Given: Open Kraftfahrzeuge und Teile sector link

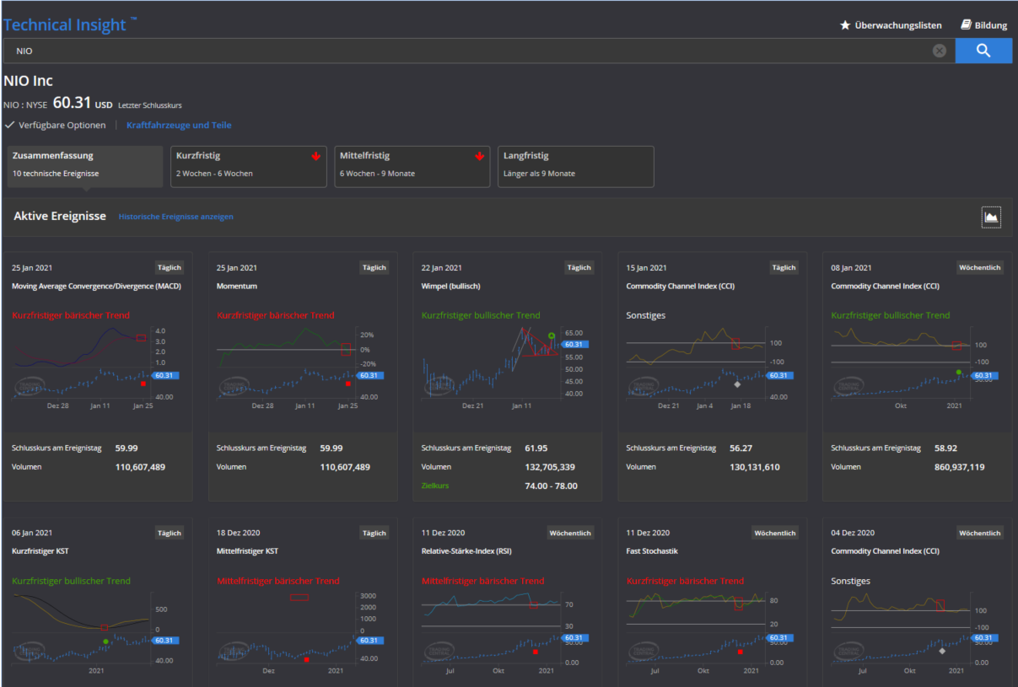Looking at the screenshot, I should pyautogui.click(x=179, y=125).
